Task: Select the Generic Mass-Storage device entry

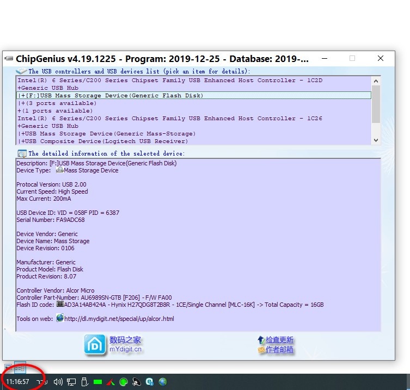Action: click(x=108, y=133)
